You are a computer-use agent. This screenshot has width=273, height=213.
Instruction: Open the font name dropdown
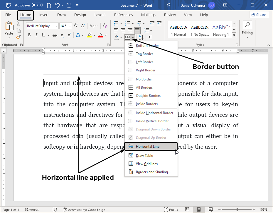[56, 26]
